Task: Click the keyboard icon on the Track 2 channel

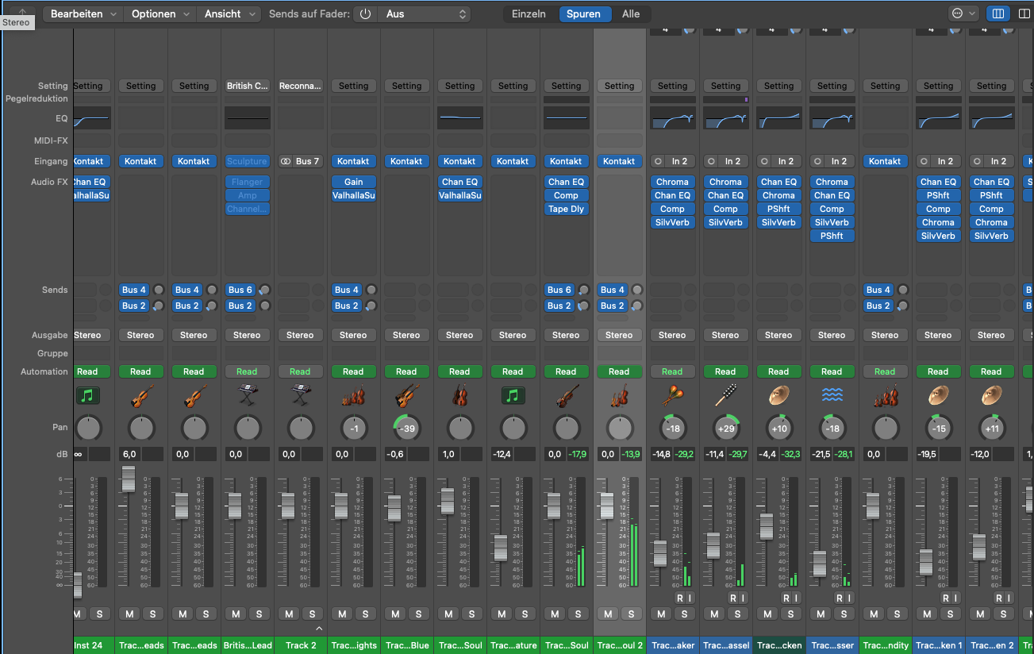Action: click(x=300, y=395)
